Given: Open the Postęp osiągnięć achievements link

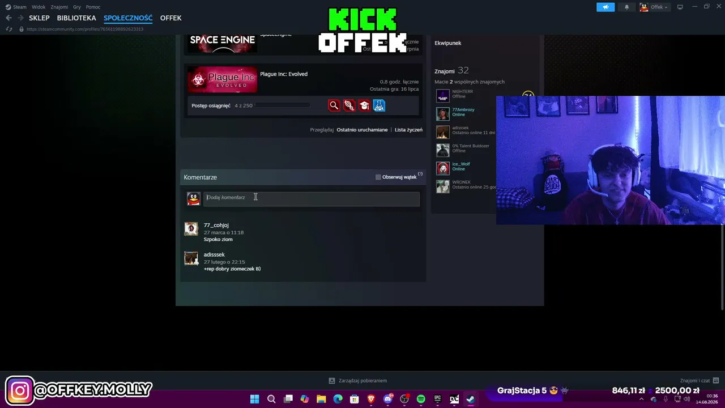Looking at the screenshot, I should click(x=211, y=105).
